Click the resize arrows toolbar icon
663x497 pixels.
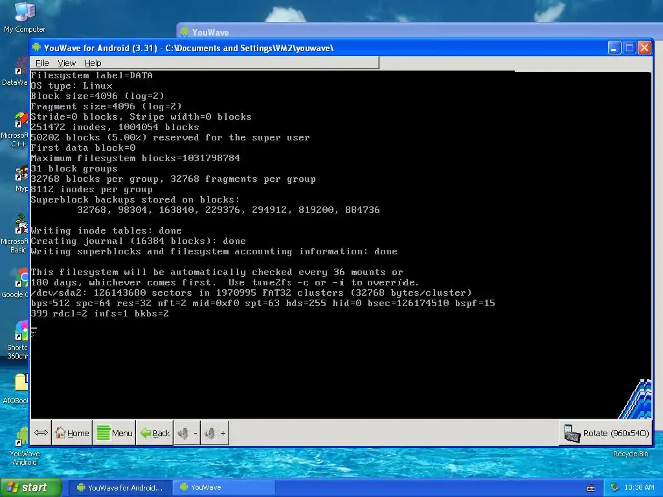(x=41, y=433)
